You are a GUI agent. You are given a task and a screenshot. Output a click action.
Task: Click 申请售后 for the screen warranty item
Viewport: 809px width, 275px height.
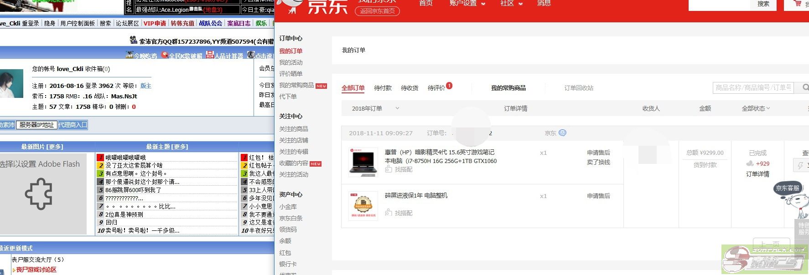(598, 196)
